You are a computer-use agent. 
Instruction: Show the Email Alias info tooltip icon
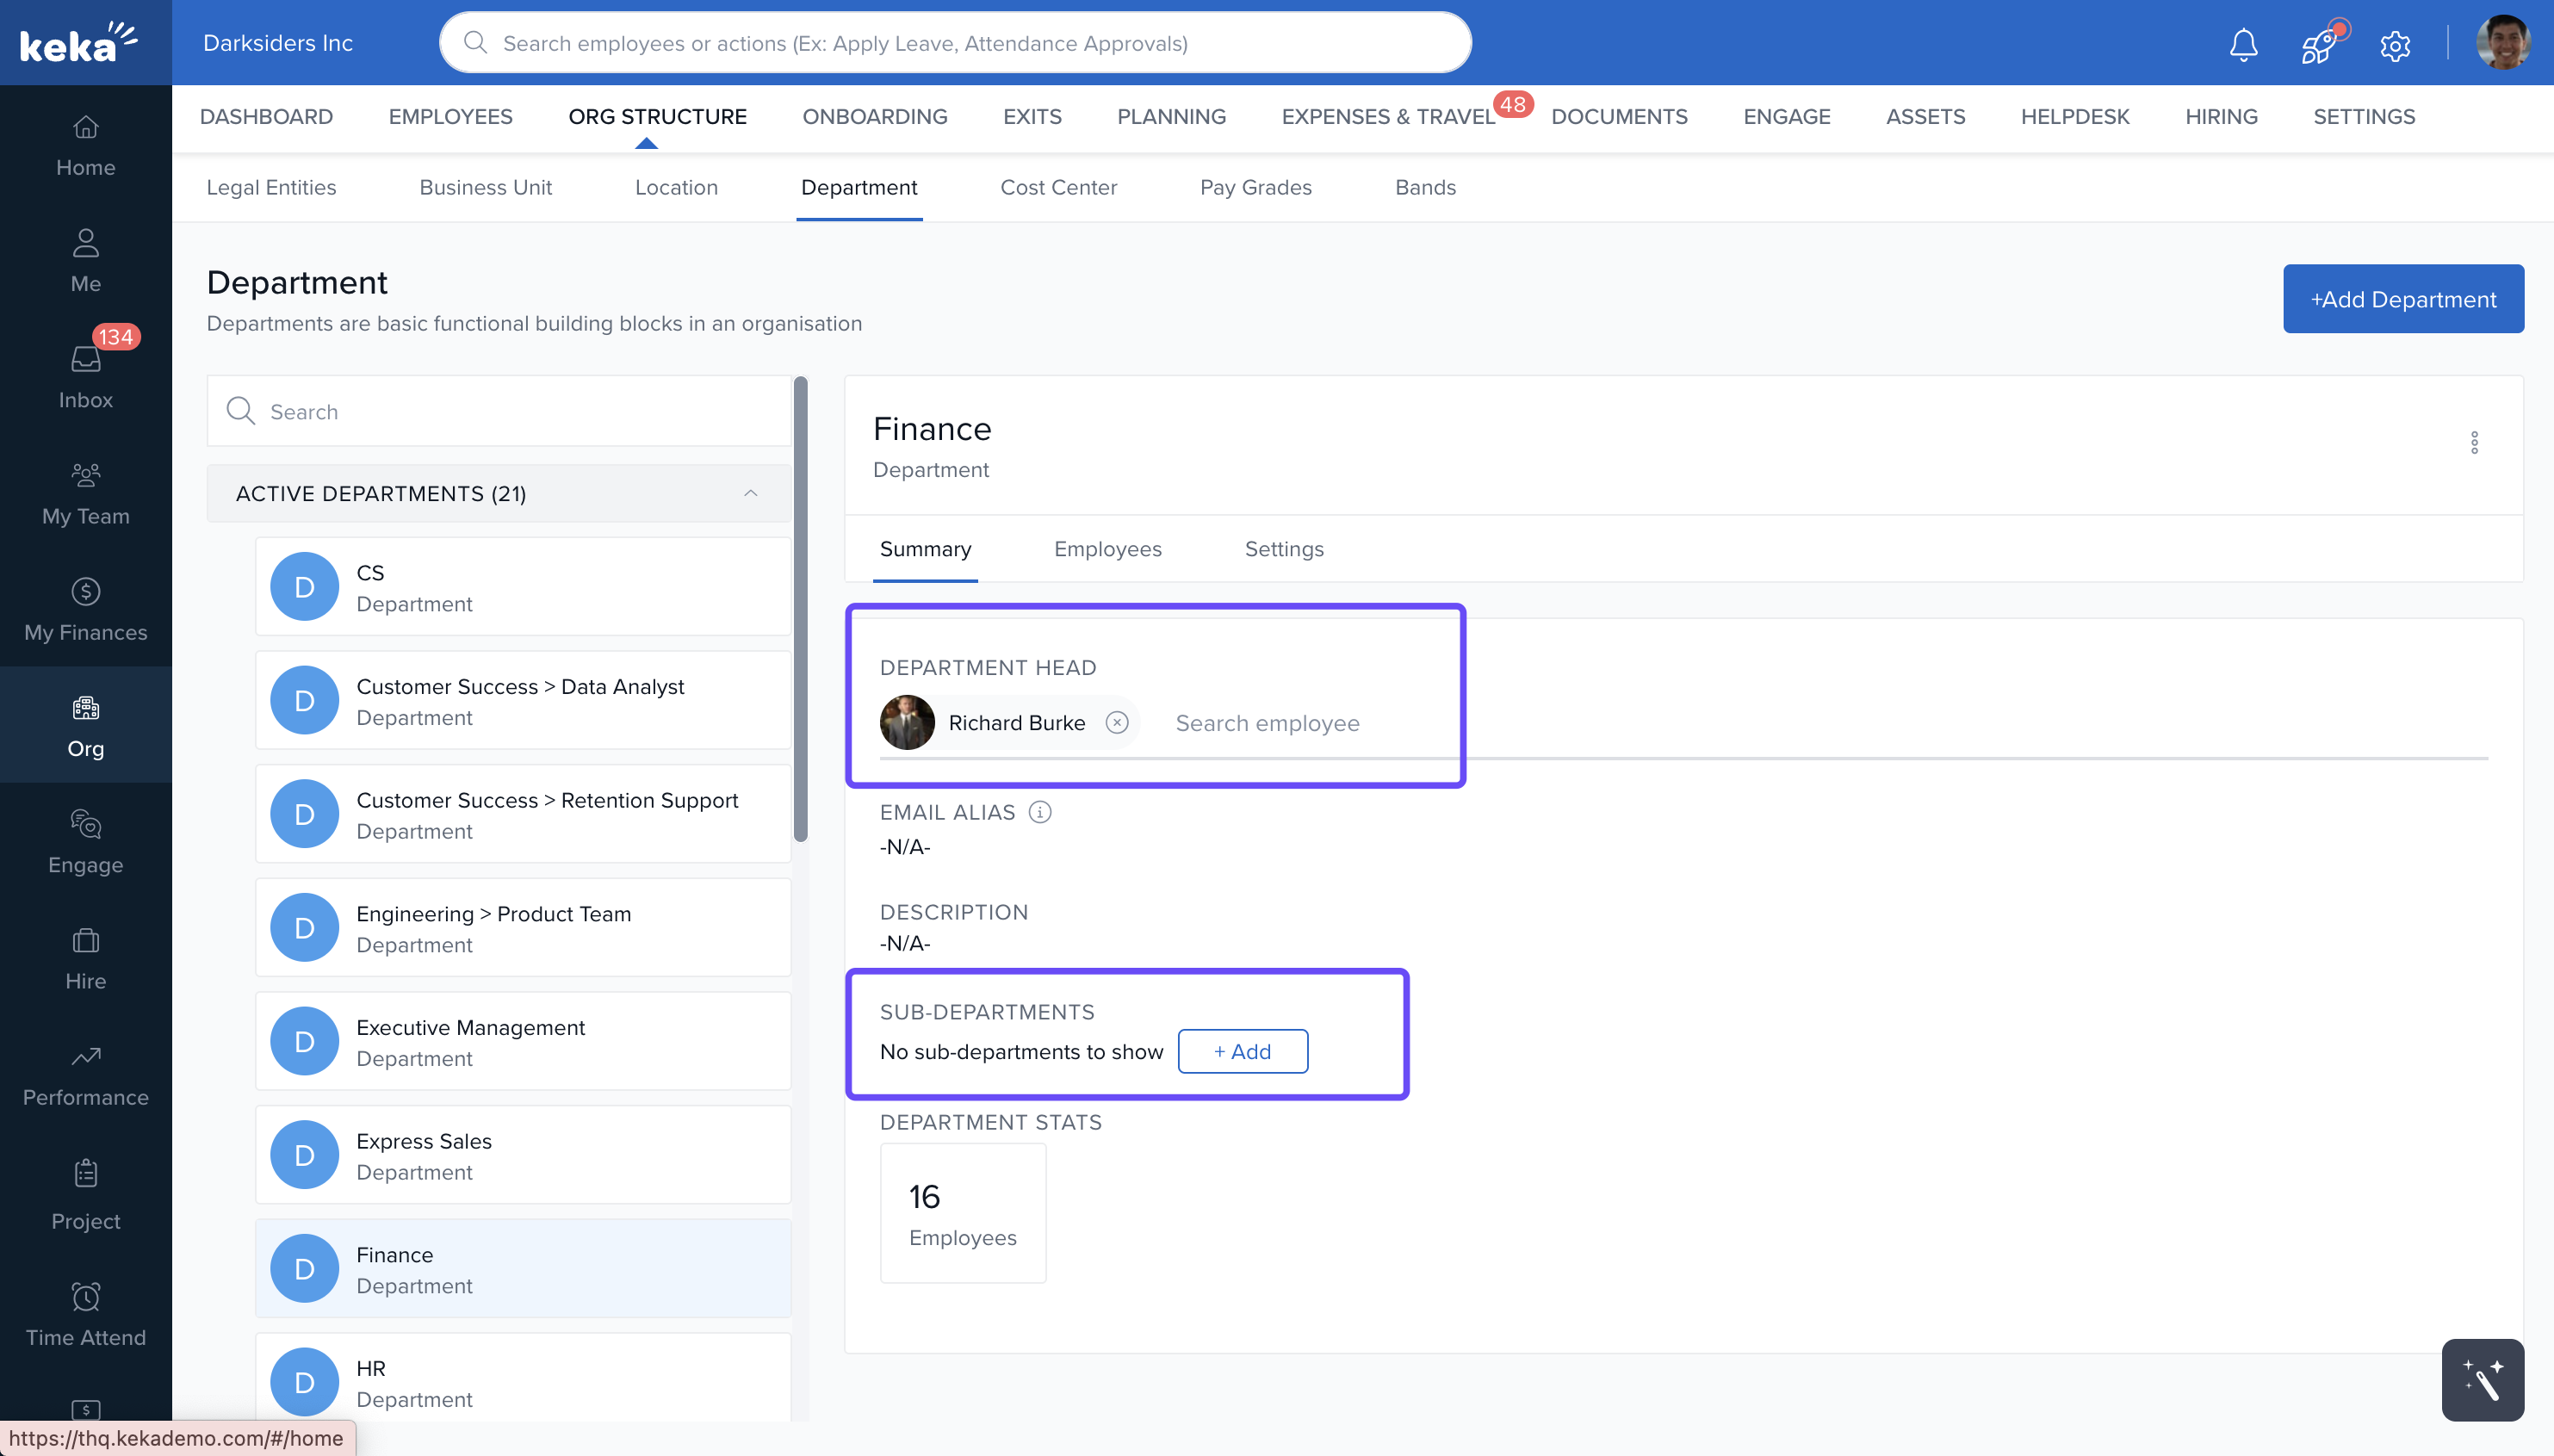pos(1040,812)
